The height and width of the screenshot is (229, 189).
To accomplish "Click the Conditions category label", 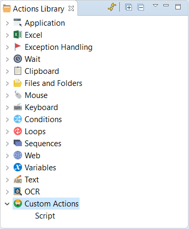I will point(43,119).
